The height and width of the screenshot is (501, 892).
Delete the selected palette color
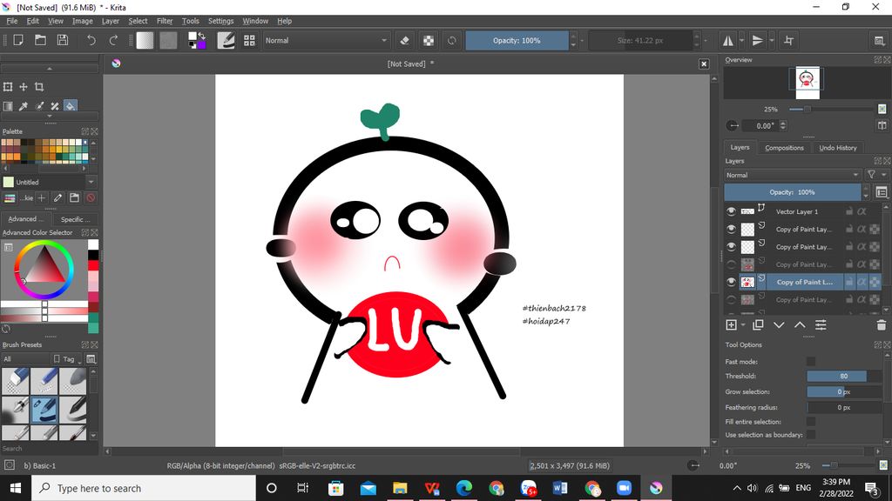tap(91, 197)
